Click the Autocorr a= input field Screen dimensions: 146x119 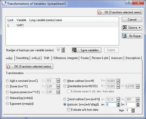pos(111,105)
